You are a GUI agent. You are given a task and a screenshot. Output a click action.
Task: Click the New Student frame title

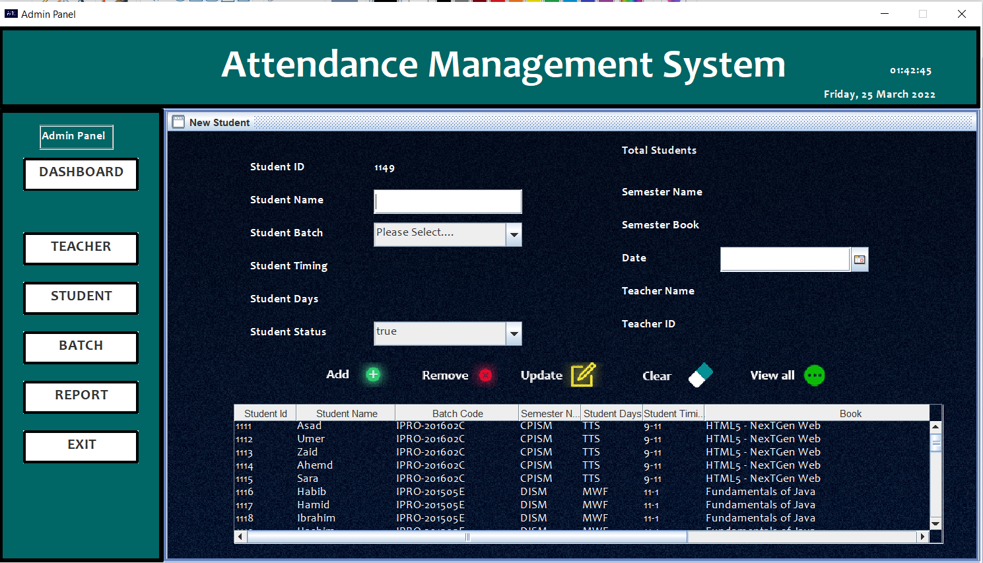point(219,122)
